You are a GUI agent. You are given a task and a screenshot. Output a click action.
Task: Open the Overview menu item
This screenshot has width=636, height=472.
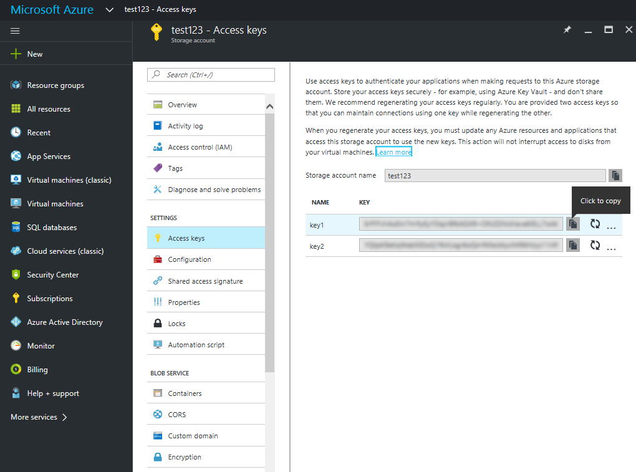(x=206, y=105)
